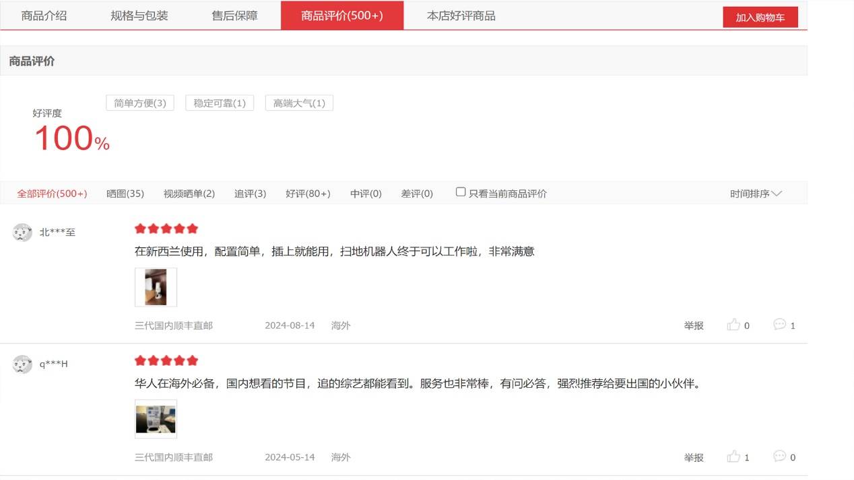
Task: Enable 只看当前商品评价 checkbox
Action: click(461, 192)
